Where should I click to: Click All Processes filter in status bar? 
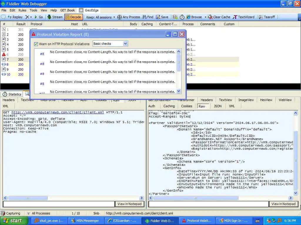(39, 213)
